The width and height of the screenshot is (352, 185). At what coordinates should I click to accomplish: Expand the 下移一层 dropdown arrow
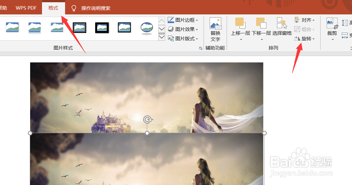(x=262, y=40)
